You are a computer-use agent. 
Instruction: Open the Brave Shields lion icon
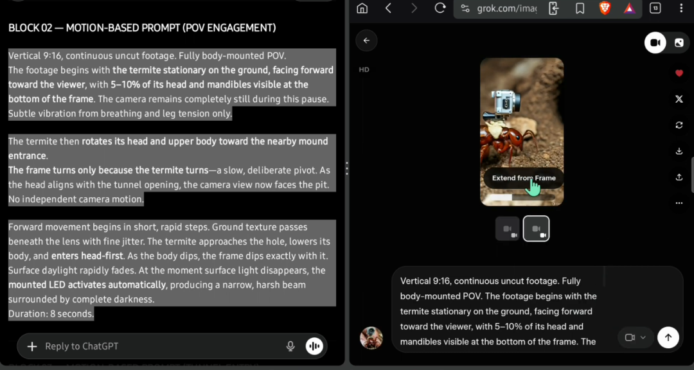click(604, 8)
